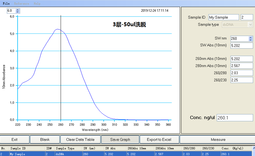Select the '2.25' cell in data table
Screen dimensions: 255x156
point(211,154)
